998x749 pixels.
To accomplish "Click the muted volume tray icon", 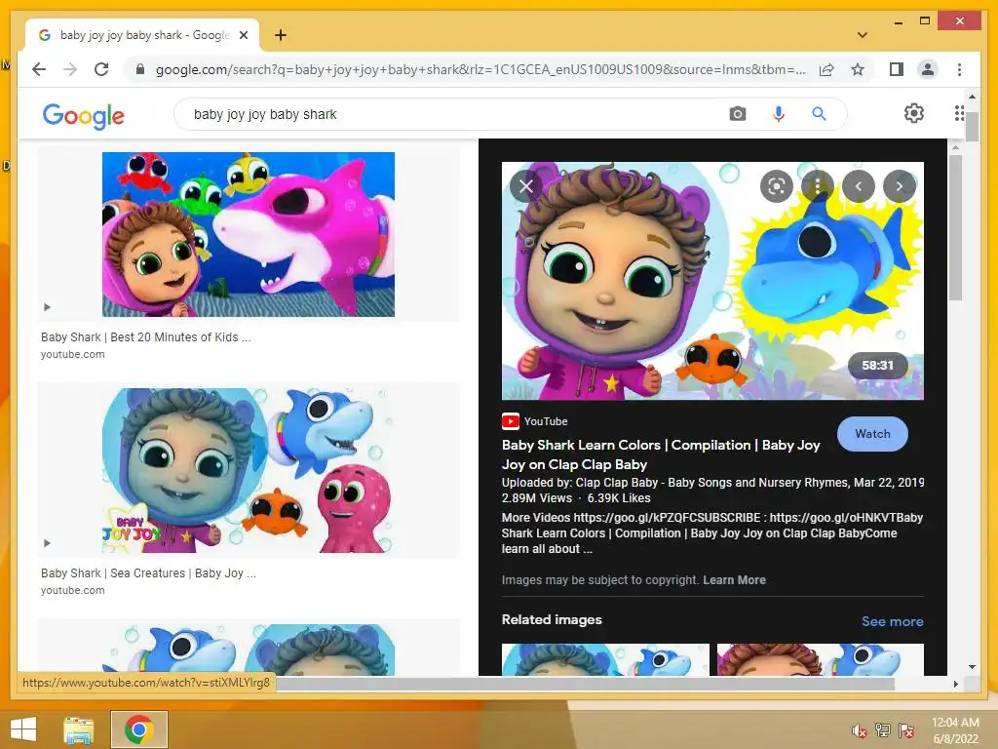I will point(860,729).
